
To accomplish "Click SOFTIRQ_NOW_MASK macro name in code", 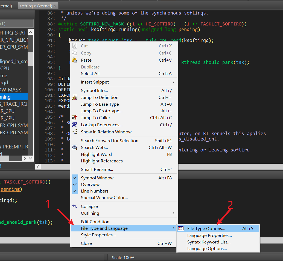I will coord(102,24).
